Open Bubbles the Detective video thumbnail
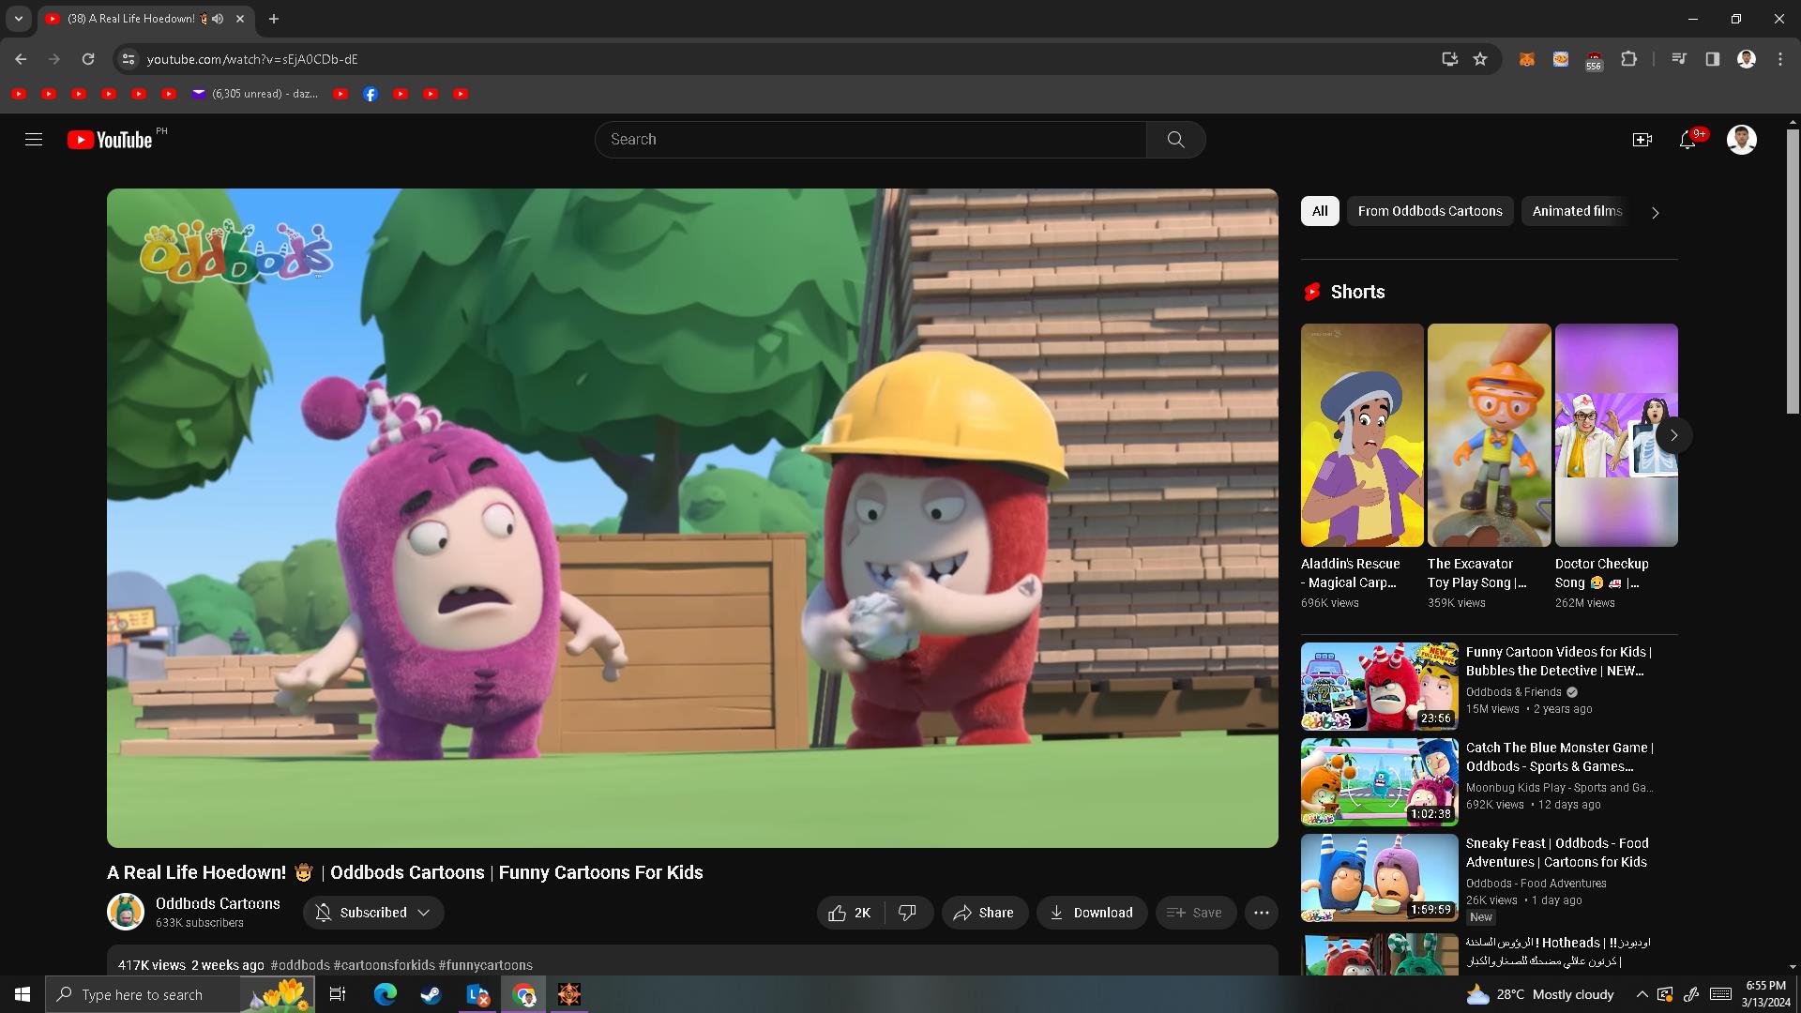Image resolution: width=1801 pixels, height=1013 pixels. click(x=1380, y=687)
